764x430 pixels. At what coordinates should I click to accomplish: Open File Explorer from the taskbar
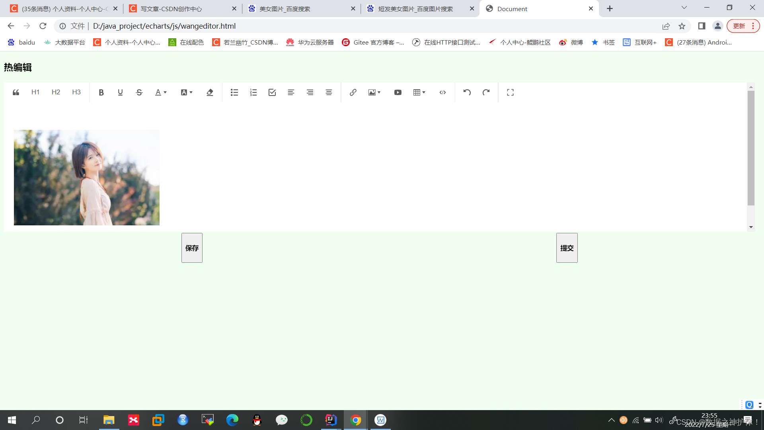pos(109,420)
